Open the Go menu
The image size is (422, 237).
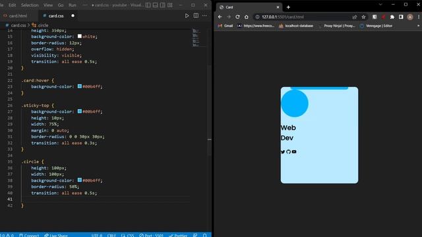(61, 5)
